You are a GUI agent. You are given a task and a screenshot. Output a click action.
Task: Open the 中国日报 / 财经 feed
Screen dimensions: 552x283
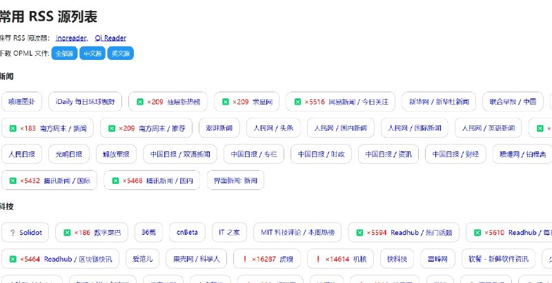click(455, 154)
